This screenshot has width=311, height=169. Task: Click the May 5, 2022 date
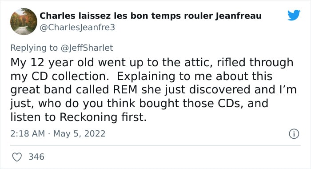[80, 133]
